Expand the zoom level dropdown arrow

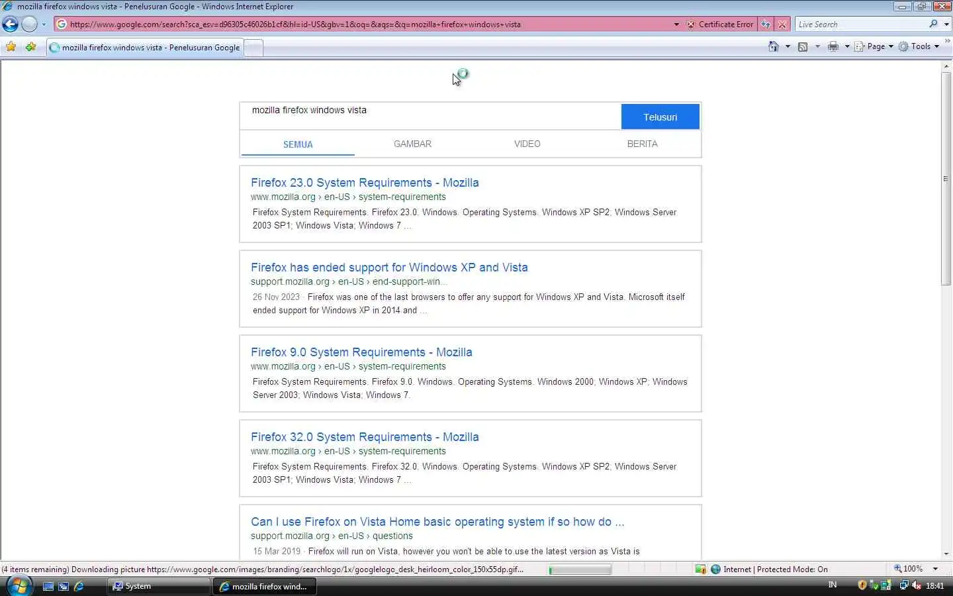click(x=935, y=569)
